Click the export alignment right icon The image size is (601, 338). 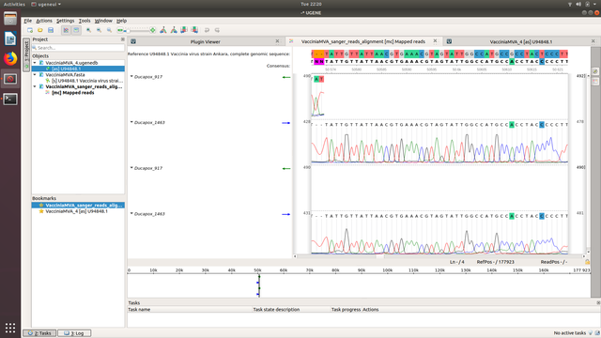click(x=194, y=30)
